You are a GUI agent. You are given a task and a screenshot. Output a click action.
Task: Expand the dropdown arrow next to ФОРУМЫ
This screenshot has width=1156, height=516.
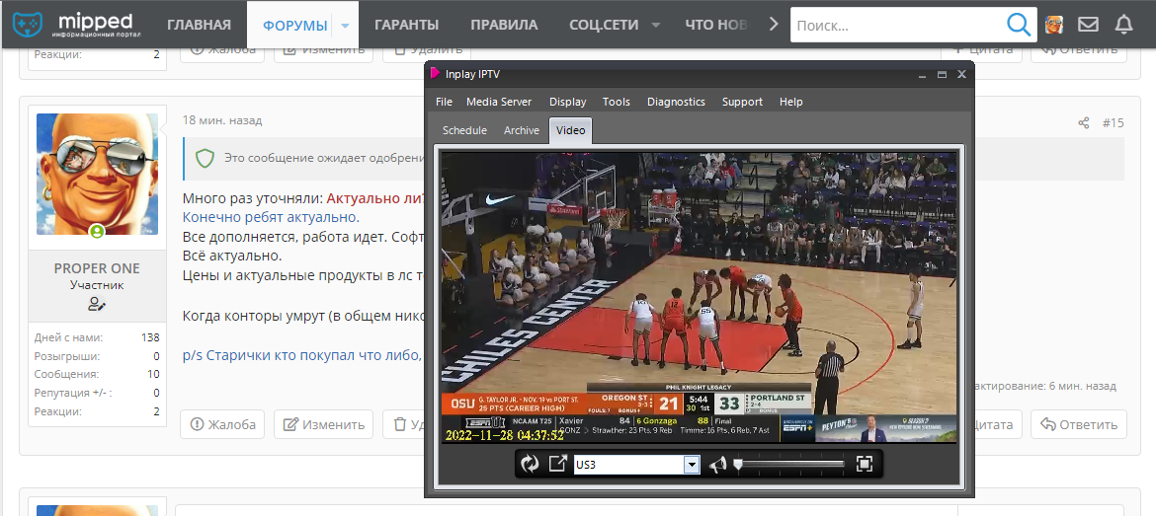[346, 26]
